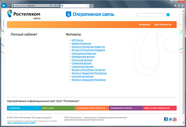
Task: Open Филиал в Республике Марий Эл
Action: (x=88, y=47)
